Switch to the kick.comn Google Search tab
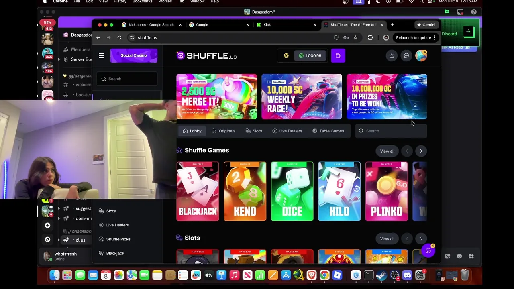The image size is (514, 289). [152, 25]
